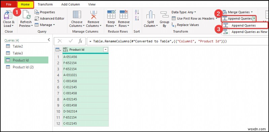Collapse the Queries pane
The width and height of the screenshot is (269, 132).
[x=49, y=40]
